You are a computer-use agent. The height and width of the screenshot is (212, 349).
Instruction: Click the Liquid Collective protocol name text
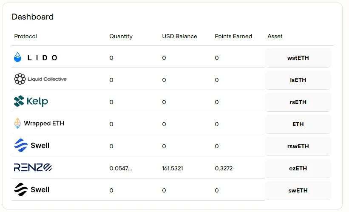[47, 79]
